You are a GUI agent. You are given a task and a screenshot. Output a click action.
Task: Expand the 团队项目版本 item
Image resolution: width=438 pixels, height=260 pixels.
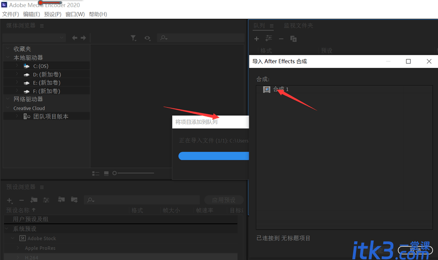[17, 116]
